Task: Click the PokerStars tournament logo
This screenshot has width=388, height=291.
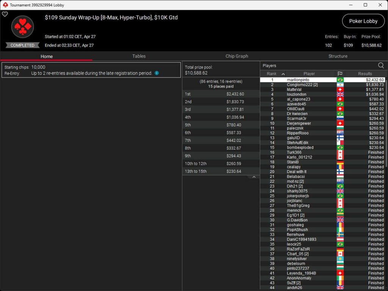Action: click(23, 27)
